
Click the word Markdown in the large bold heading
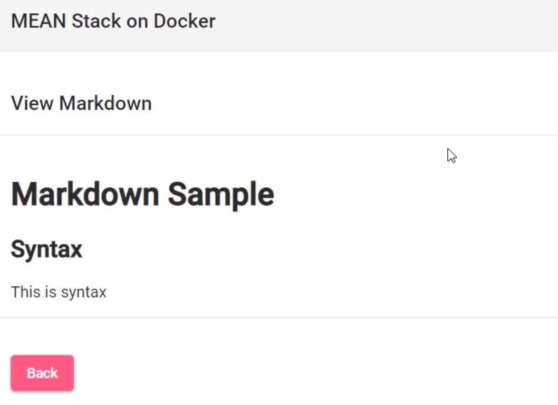pos(85,194)
